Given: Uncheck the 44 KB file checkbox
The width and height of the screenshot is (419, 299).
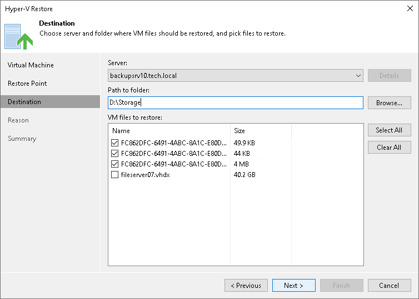Looking at the screenshot, I should pos(114,153).
